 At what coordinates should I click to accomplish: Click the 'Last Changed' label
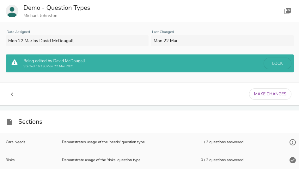click(163, 32)
